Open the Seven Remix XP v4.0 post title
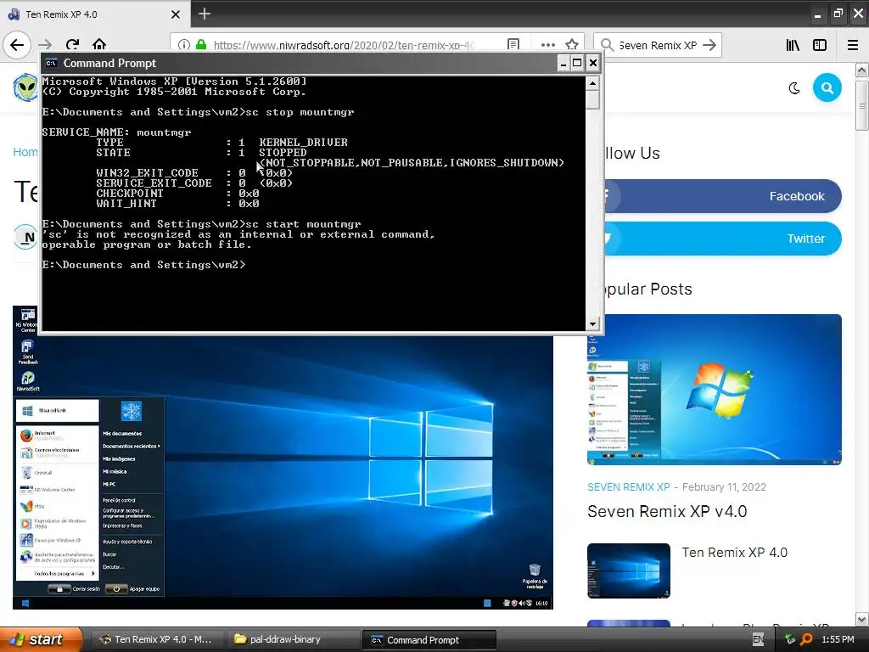The width and height of the screenshot is (869, 652). tap(667, 511)
